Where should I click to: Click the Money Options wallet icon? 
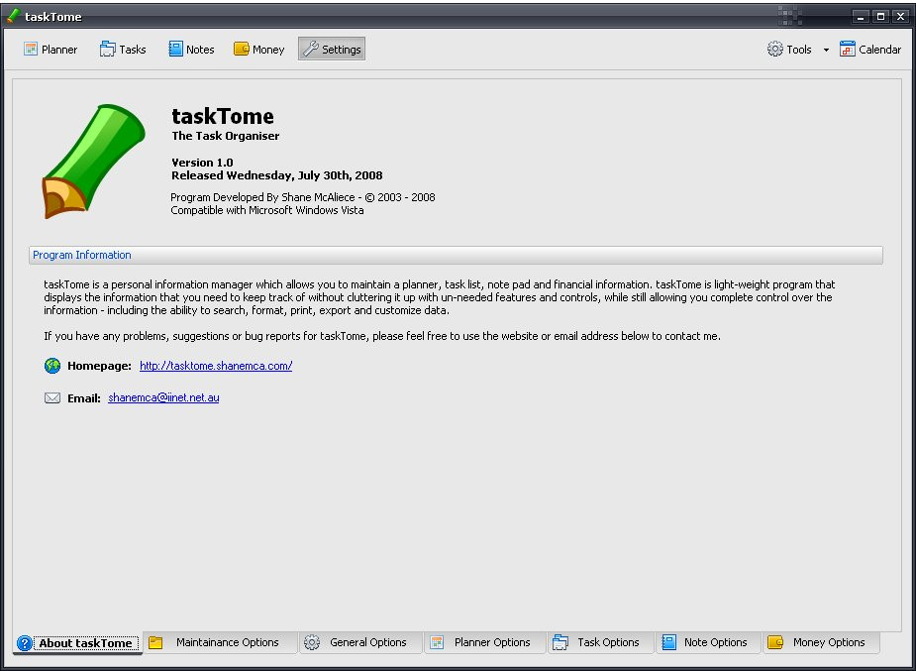775,642
